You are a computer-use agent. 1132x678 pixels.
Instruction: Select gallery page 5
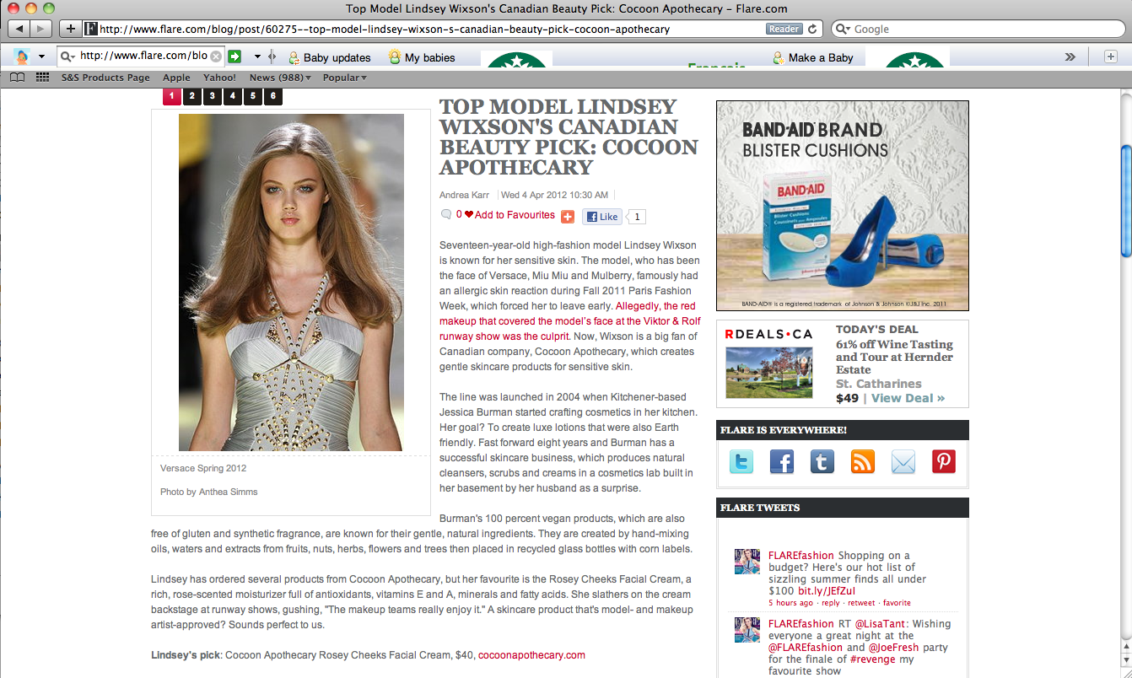point(252,96)
